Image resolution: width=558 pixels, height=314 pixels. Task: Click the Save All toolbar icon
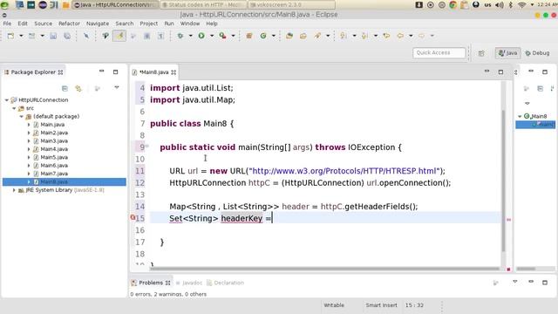67,36
